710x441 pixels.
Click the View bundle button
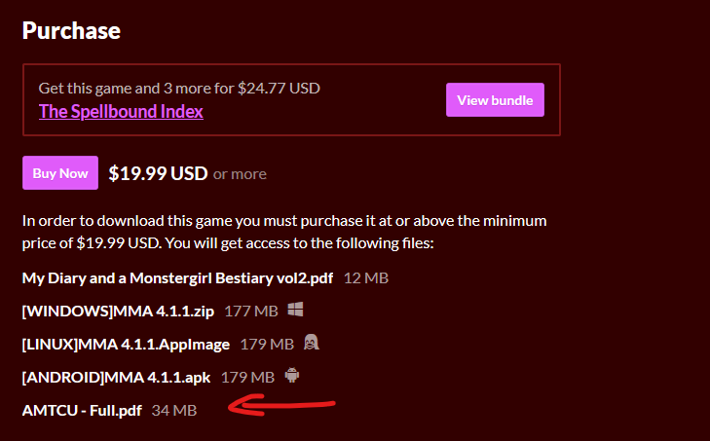(x=495, y=100)
